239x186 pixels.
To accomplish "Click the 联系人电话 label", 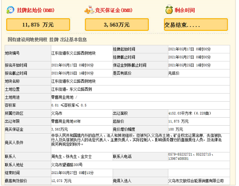I will click(x=122, y=157).
